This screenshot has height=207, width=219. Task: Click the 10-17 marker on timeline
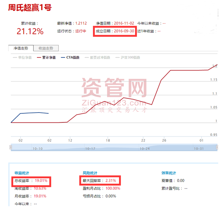(x=90, y=149)
